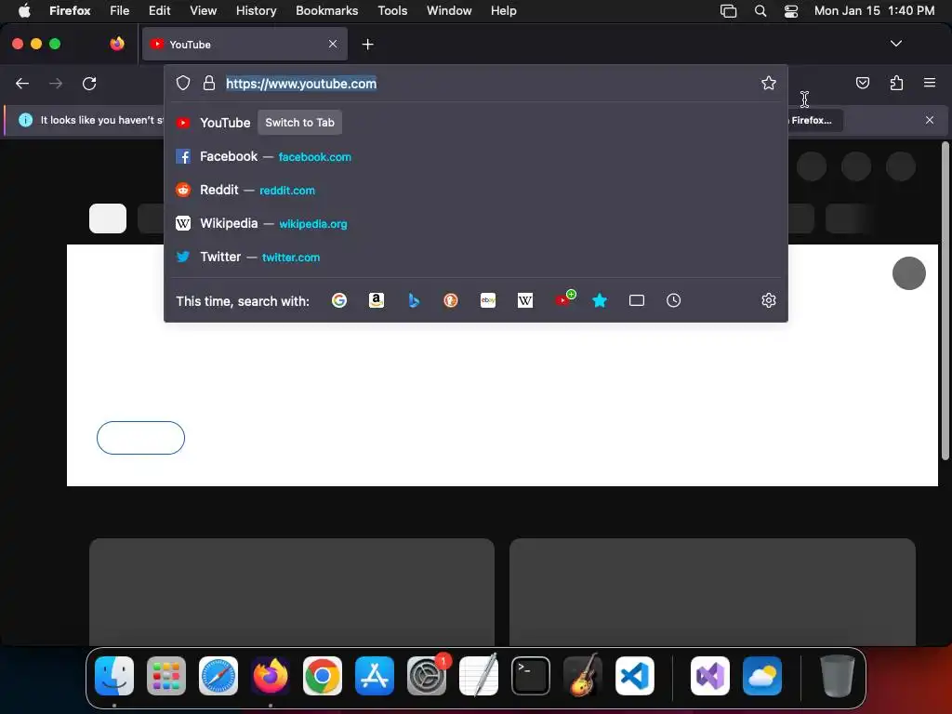Search with eBay this time
Viewport: 952px width, 714px height.
pyautogui.click(x=488, y=300)
